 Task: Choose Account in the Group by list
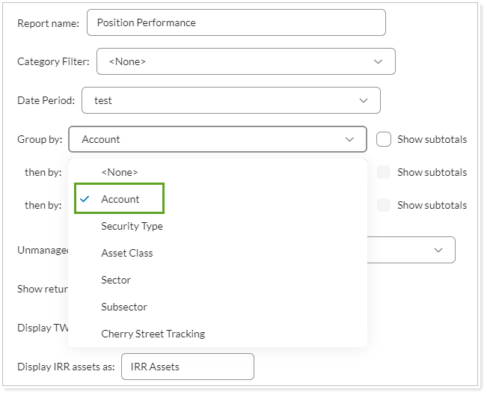click(120, 199)
